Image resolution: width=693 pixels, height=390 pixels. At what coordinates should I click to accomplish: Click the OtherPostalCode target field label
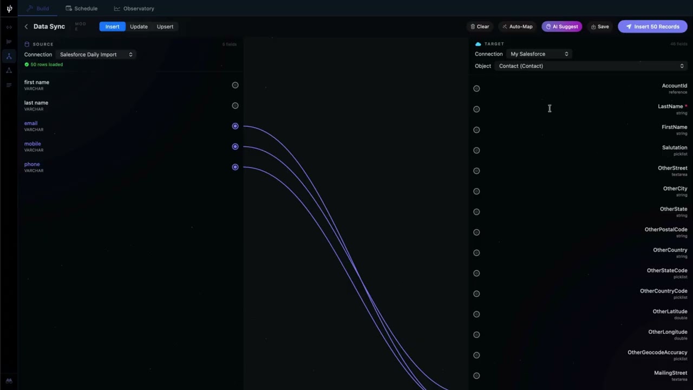(666, 230)
